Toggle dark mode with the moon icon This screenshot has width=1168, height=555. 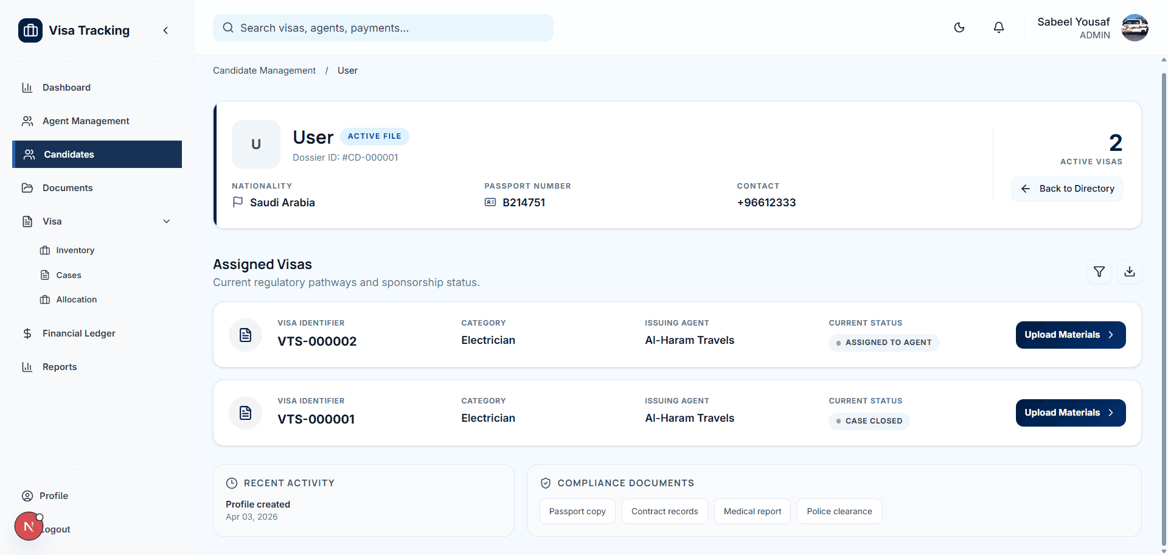(959, 27)
